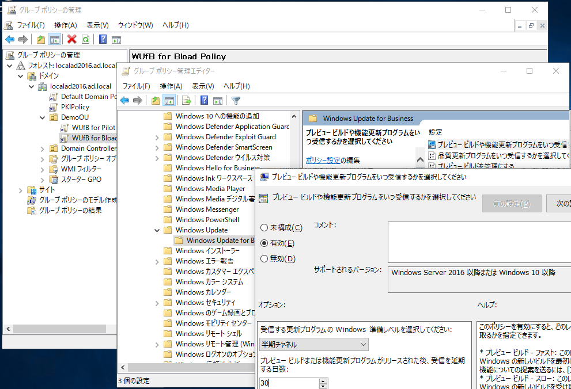The image size is (571, 389).
Task: Expand Windows Defender Exploit Guard folder
Action: (x=157, y=137)
